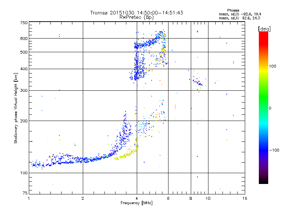Click the x-axis tick label '4'
Image resolution: width=288 pixels, height=216 pixels.
[x=137, y=198]
